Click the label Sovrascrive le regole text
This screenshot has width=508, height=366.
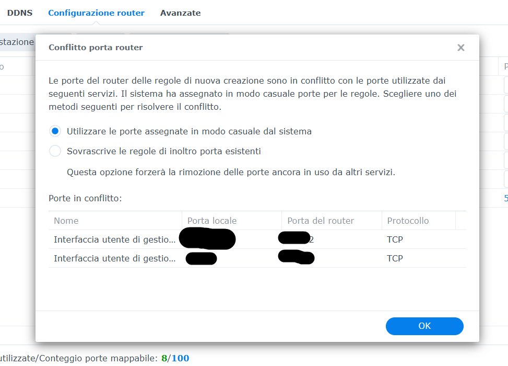click(163, 151)
